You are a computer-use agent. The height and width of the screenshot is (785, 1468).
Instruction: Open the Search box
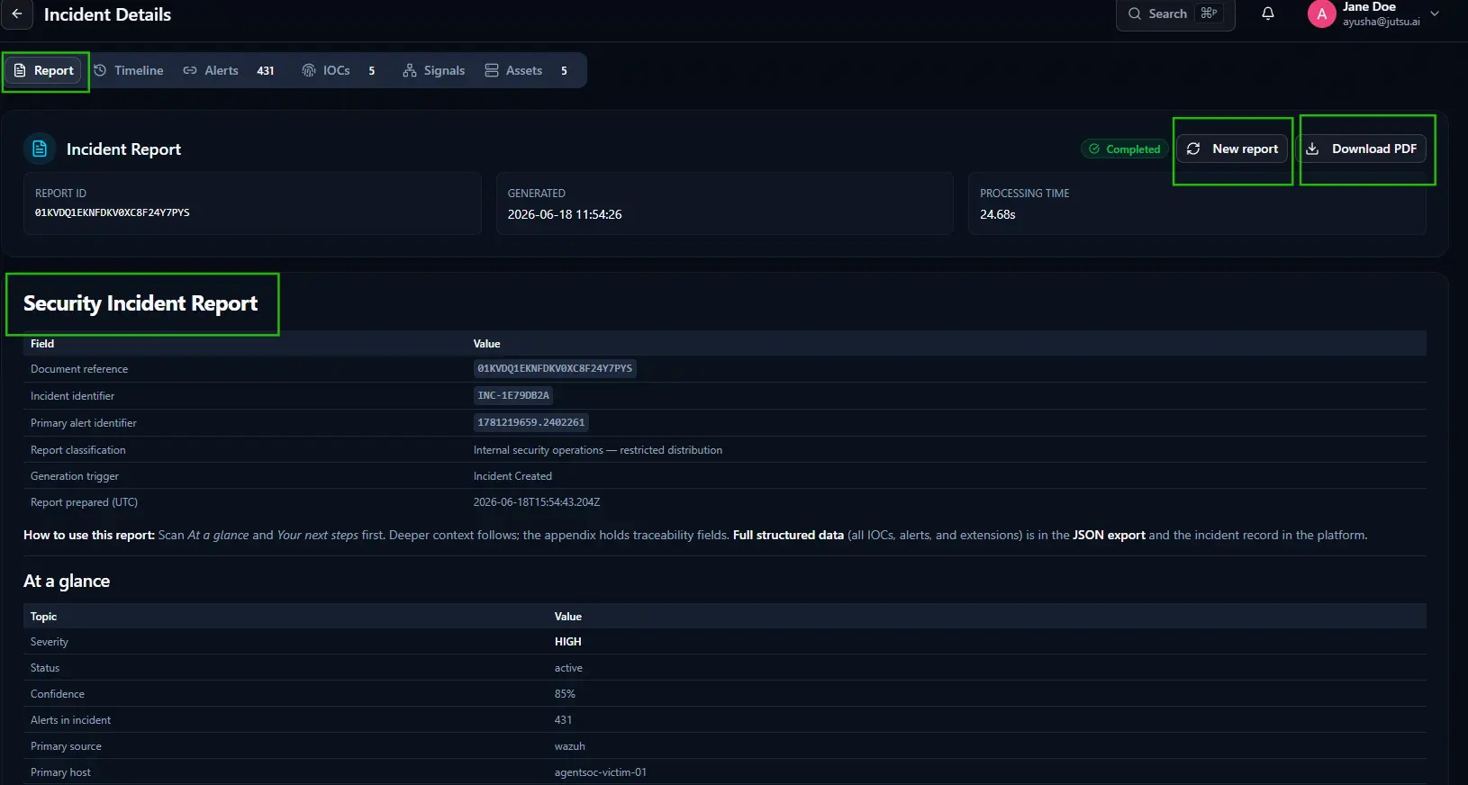pos(1175,14)
